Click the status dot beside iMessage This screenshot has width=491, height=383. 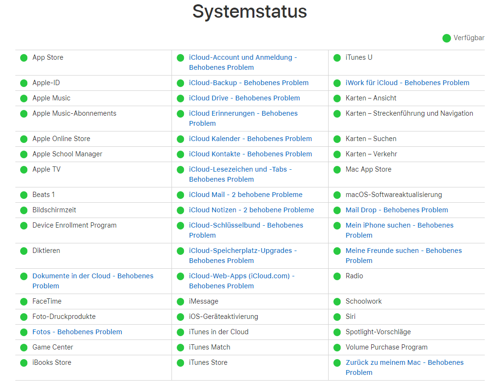181,302
